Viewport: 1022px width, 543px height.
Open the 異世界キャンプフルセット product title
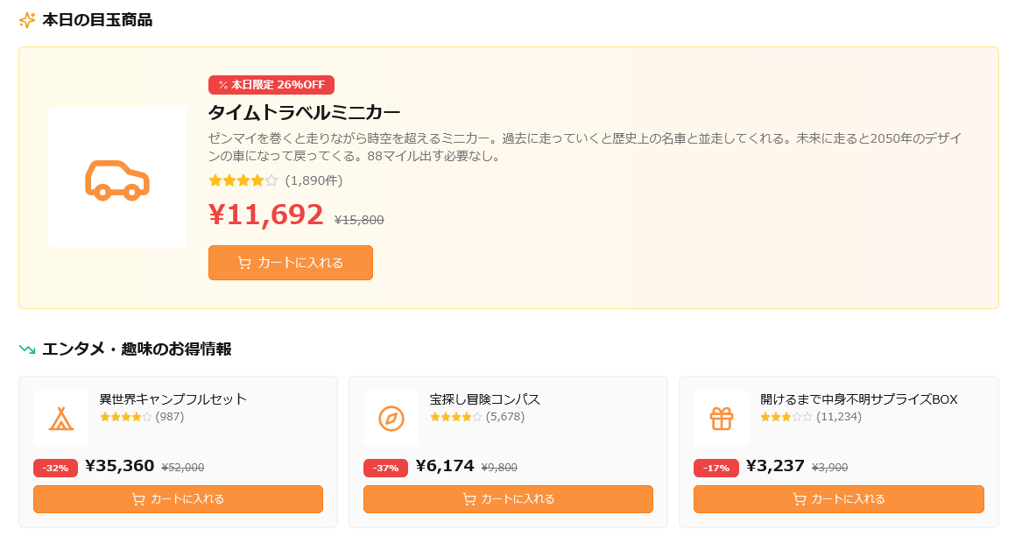click(173, 399)
